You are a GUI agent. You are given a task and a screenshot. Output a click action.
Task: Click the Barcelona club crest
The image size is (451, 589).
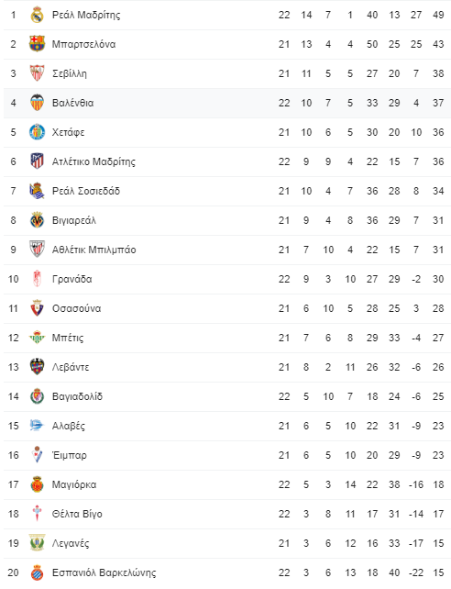pyautogui.click(x=37, y=44)
